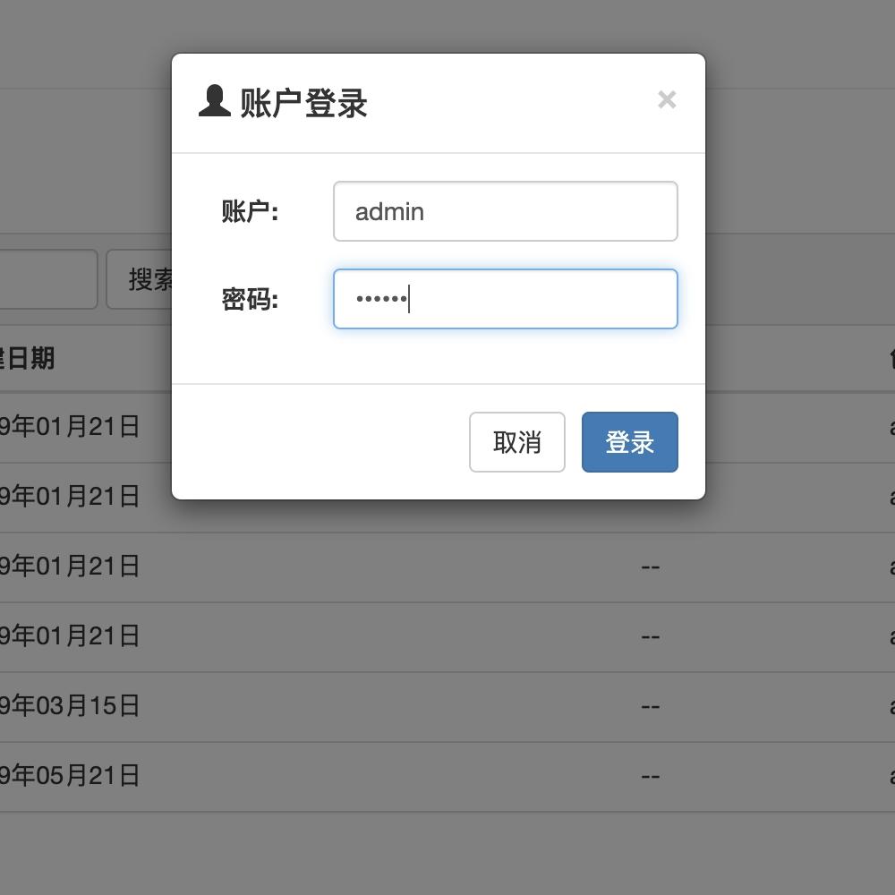Image resolution: width=895 pixels, height=895 pixels.
Task: Click the 账户 username field containing admin
Action: point(505,211)
